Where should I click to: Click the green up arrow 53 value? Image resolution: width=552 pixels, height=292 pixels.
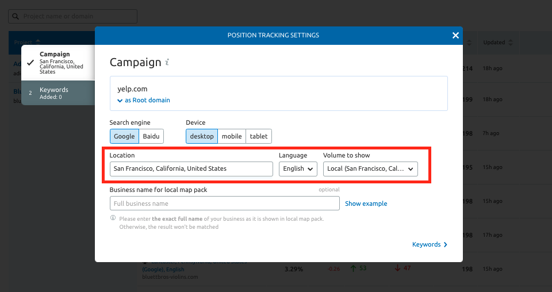358,268
